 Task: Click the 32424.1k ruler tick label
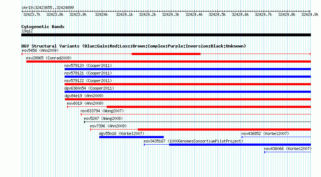point(124,14)
